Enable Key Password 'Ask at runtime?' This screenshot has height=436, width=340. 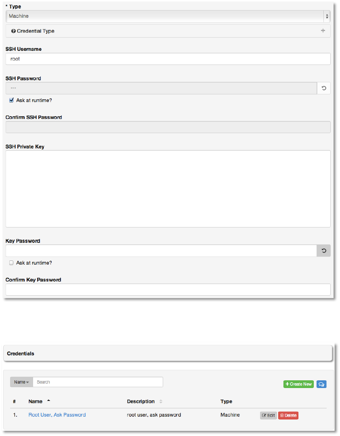coord(11,263)
